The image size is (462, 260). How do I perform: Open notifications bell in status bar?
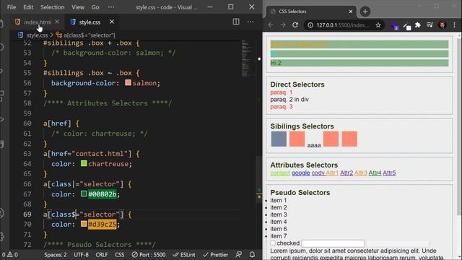(x=252, y=254)
